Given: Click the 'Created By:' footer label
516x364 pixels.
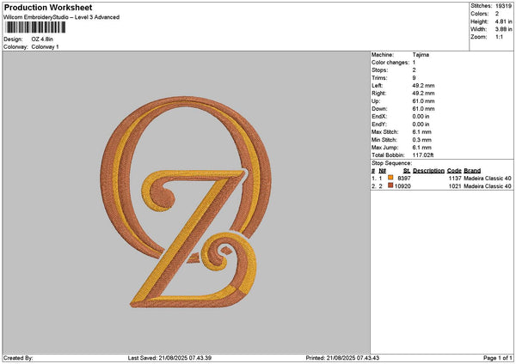Looking at the screenshot, I should click(x=18, y=358).
